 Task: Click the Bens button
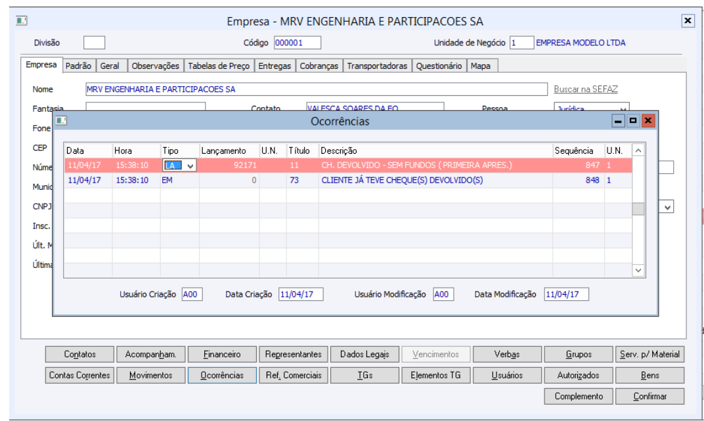click(650, 375)
